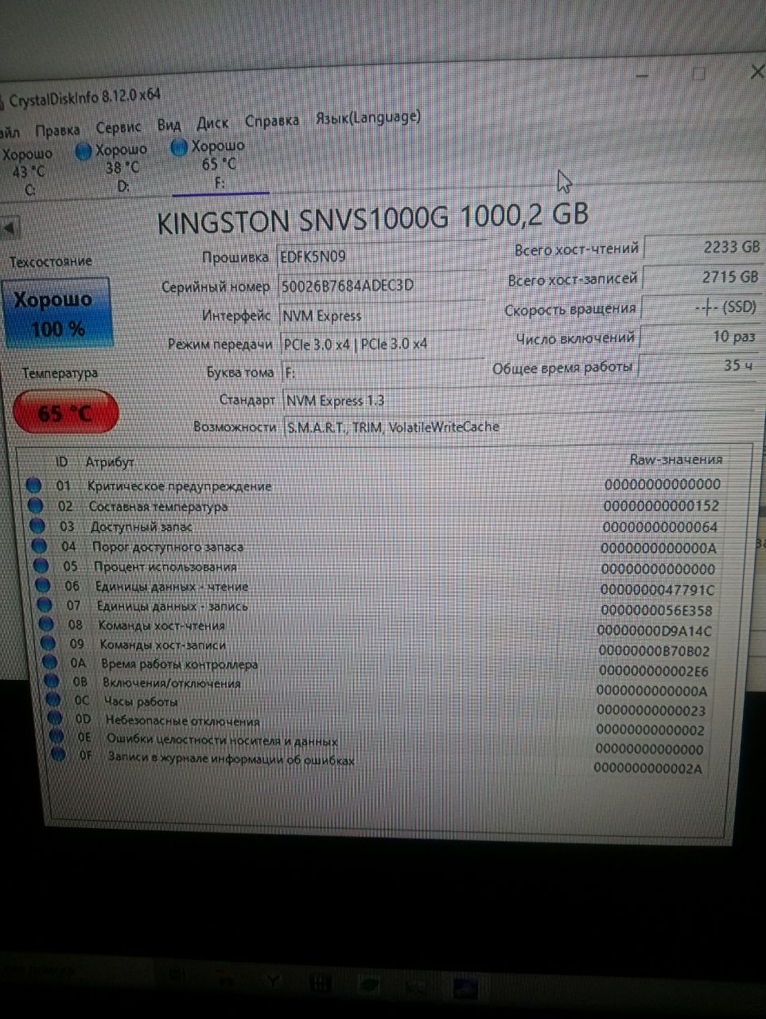Open the Язык(Language) menu
The height and width of the screenshot is (1019, 766).
point(368,118)
